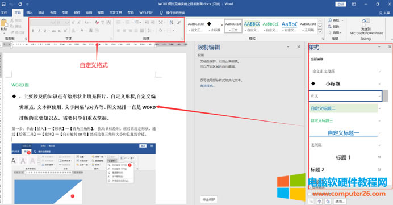Screen dimensions: 393x205
Task: Switch to the 开发工具 (Developer) tab
Action: pos(115,12)
